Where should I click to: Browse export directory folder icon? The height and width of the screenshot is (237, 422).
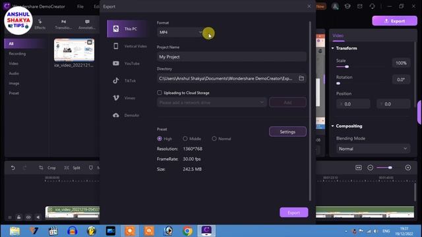tap(301, 78)
